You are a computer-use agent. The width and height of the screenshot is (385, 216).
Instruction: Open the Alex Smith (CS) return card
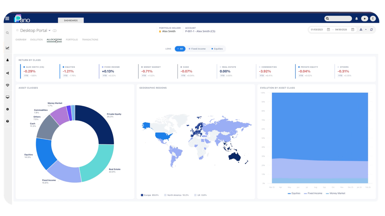[39, 71]
